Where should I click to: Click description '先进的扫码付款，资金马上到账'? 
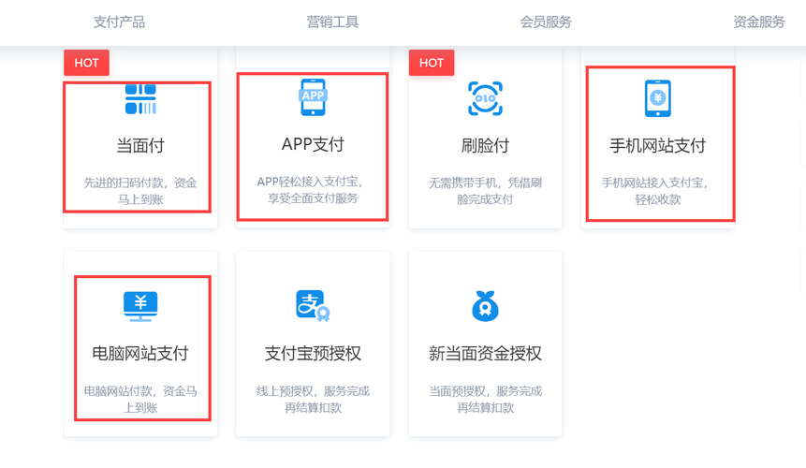pos(140,191)
